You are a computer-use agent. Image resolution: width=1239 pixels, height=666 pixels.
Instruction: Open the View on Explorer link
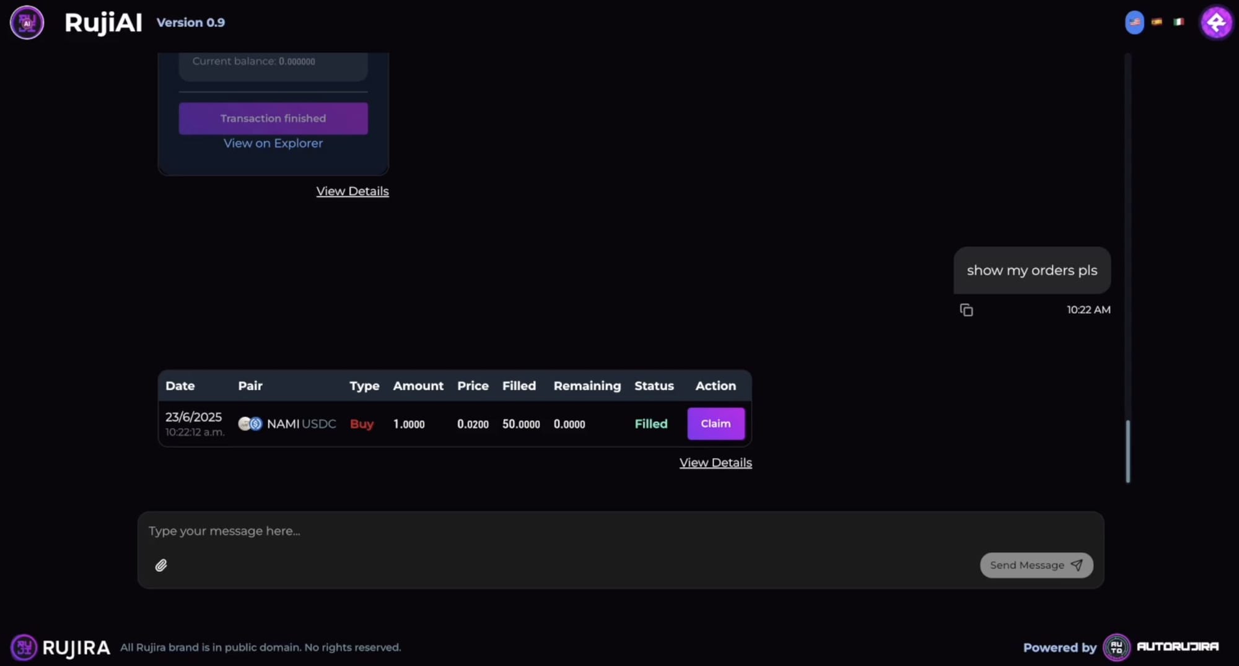pyautogui.click(x=273, y=143)
